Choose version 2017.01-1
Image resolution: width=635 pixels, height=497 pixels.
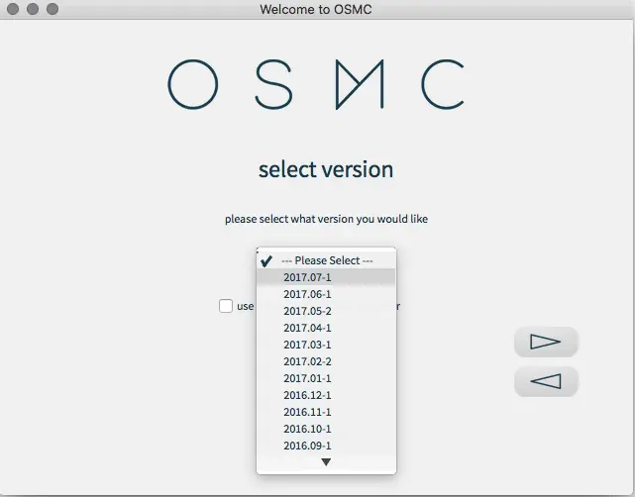point(326,378)
